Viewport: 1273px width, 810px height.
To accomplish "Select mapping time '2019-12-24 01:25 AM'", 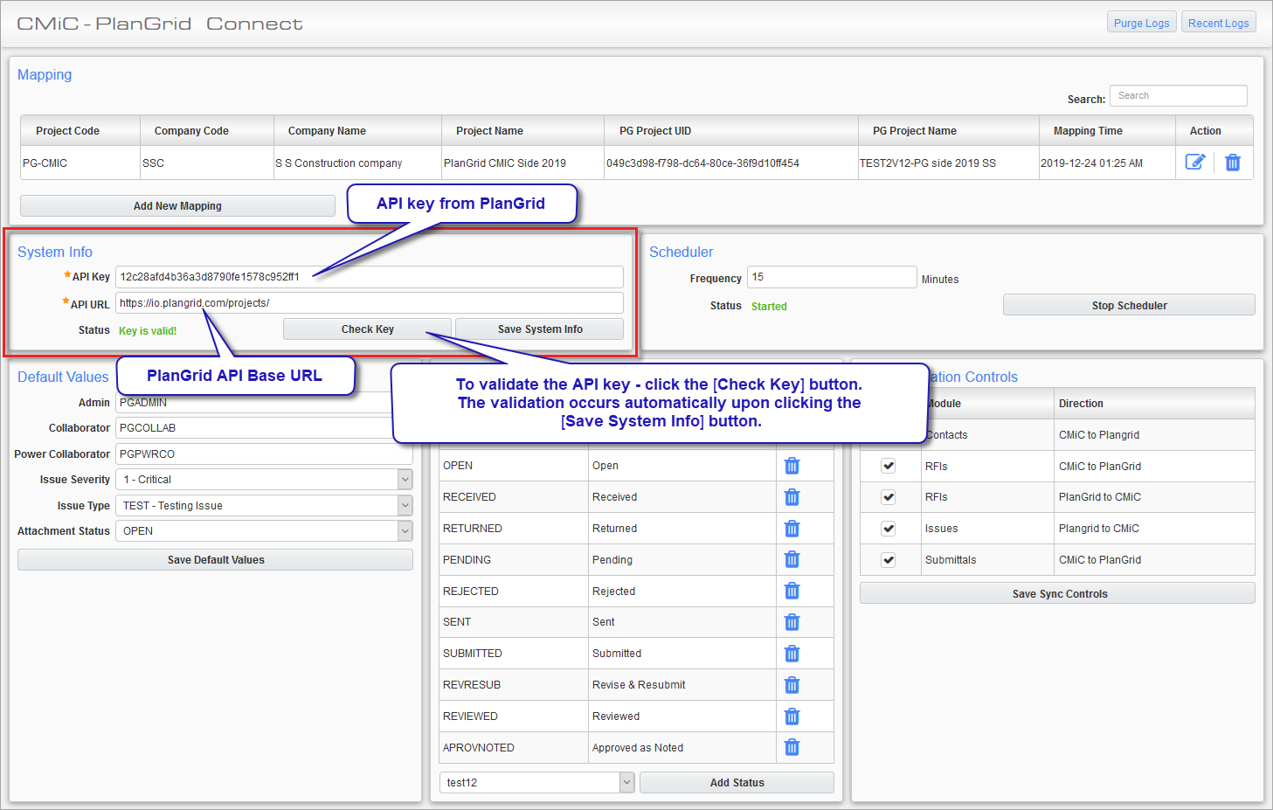I will point(1107,163).
